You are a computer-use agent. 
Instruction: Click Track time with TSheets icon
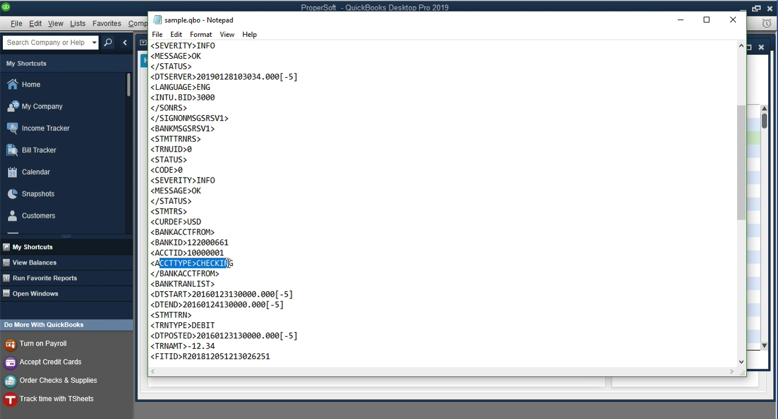pyautogui.click(x=10, y=399)
